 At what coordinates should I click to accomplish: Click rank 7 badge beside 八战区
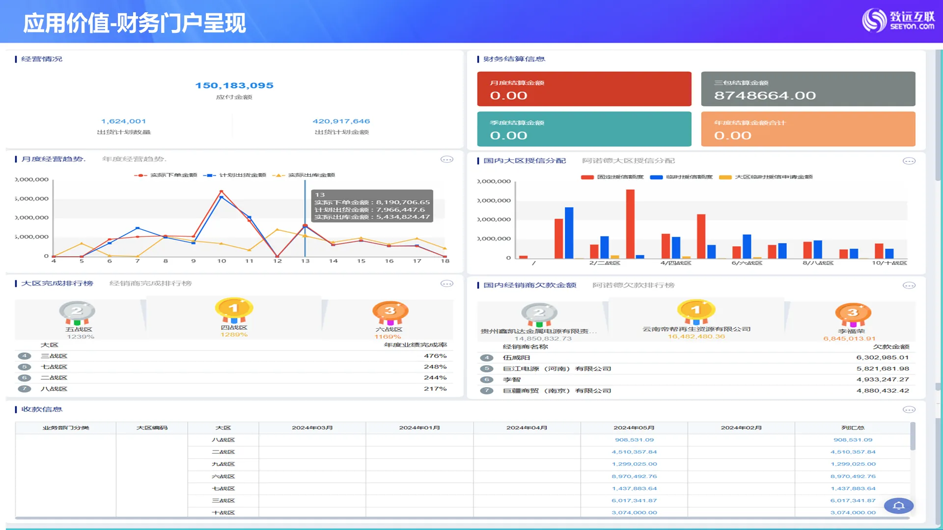click(24, 389)
